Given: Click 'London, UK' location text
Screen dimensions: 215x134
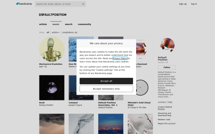Looking at the screenshot, I should pos(163,62).
